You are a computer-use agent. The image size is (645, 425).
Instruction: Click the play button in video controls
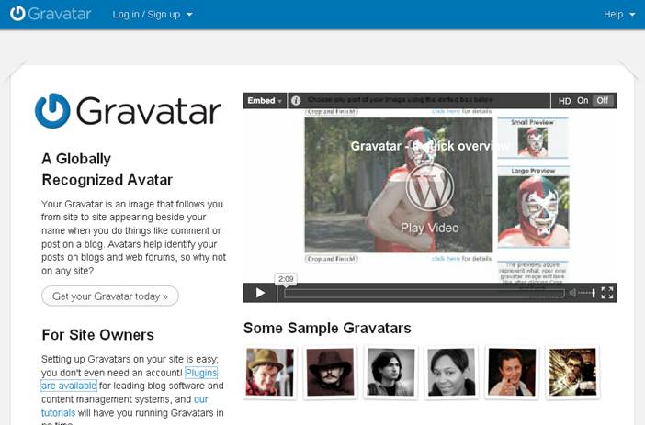260,293
